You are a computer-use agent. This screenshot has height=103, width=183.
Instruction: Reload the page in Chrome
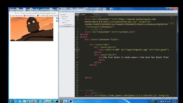coord(15,13)
